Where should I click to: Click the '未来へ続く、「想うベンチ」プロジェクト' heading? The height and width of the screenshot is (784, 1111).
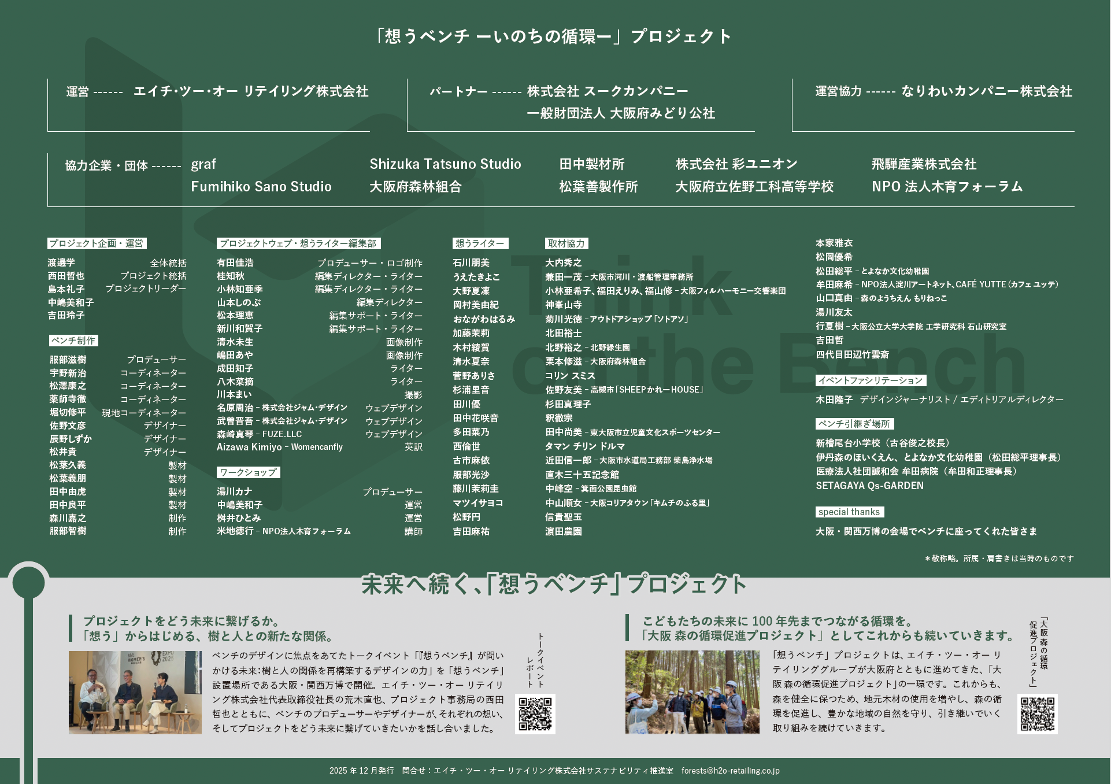coord(554,585)
